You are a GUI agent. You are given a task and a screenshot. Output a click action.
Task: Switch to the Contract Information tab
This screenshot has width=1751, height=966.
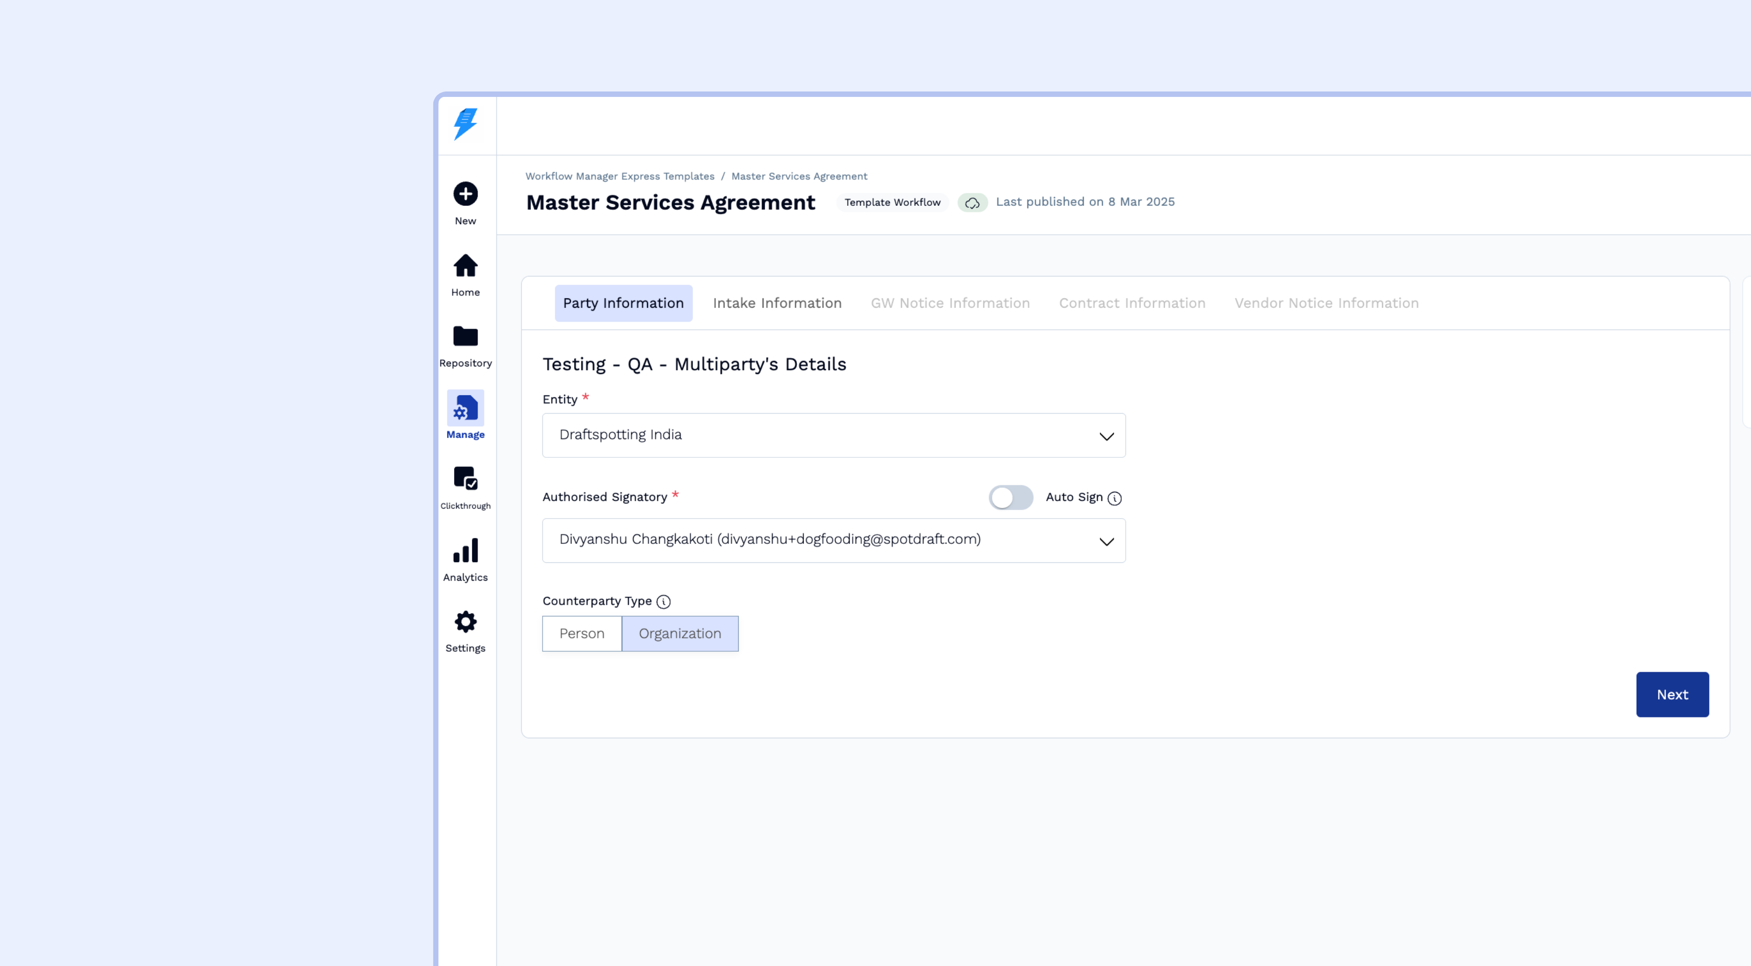click(x=1132, y=303)
